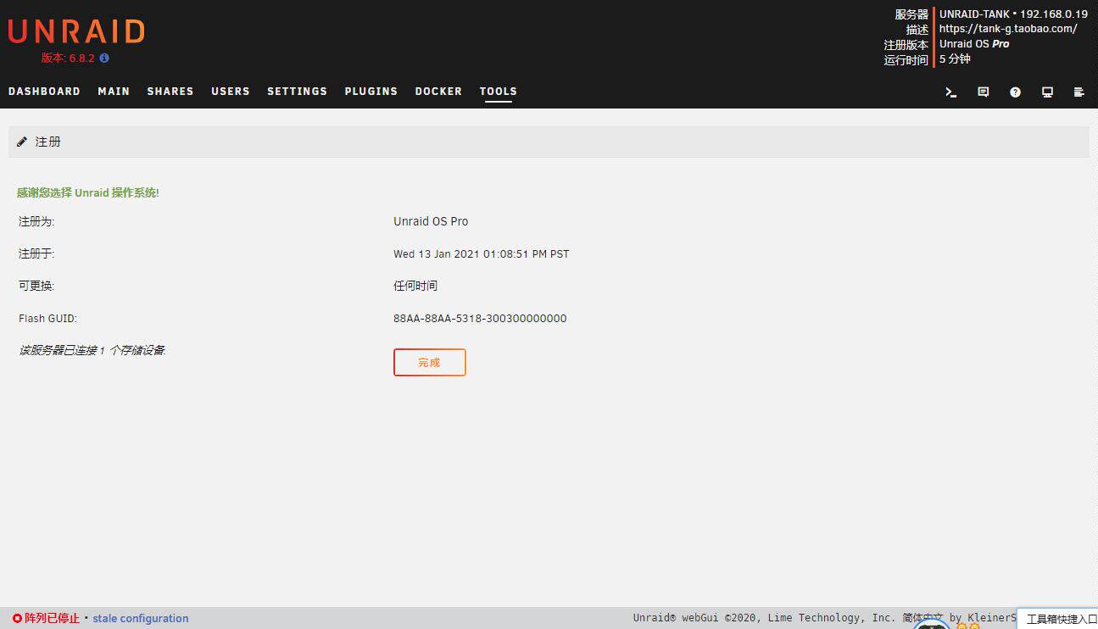Viewport: 1098px width, 629px height.
Task: Open the system log icon
Action: [1079, 92]
